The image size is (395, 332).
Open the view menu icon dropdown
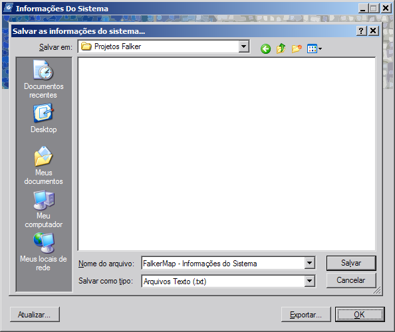[x=314, y=48]
